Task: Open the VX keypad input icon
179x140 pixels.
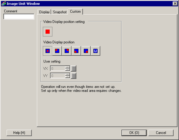Action: [74, 68]
